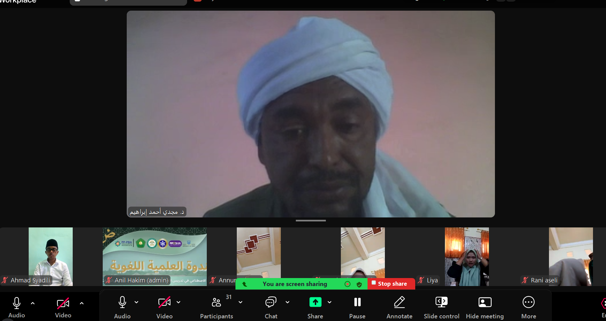Pause the screen share
606x321 pixels.
pos(357,302)
